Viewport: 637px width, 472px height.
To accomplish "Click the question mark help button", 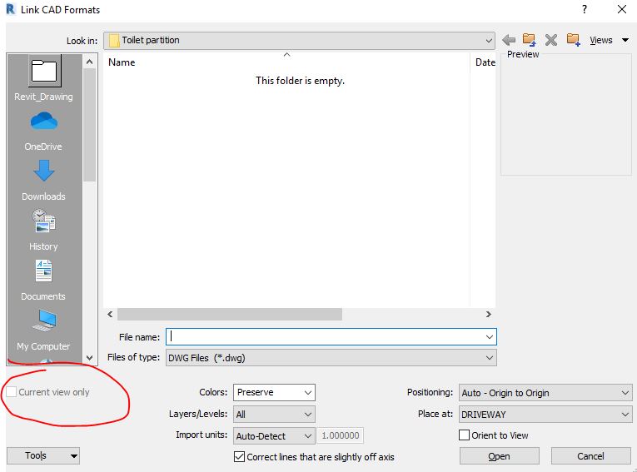I will click(x=585, y=9).
